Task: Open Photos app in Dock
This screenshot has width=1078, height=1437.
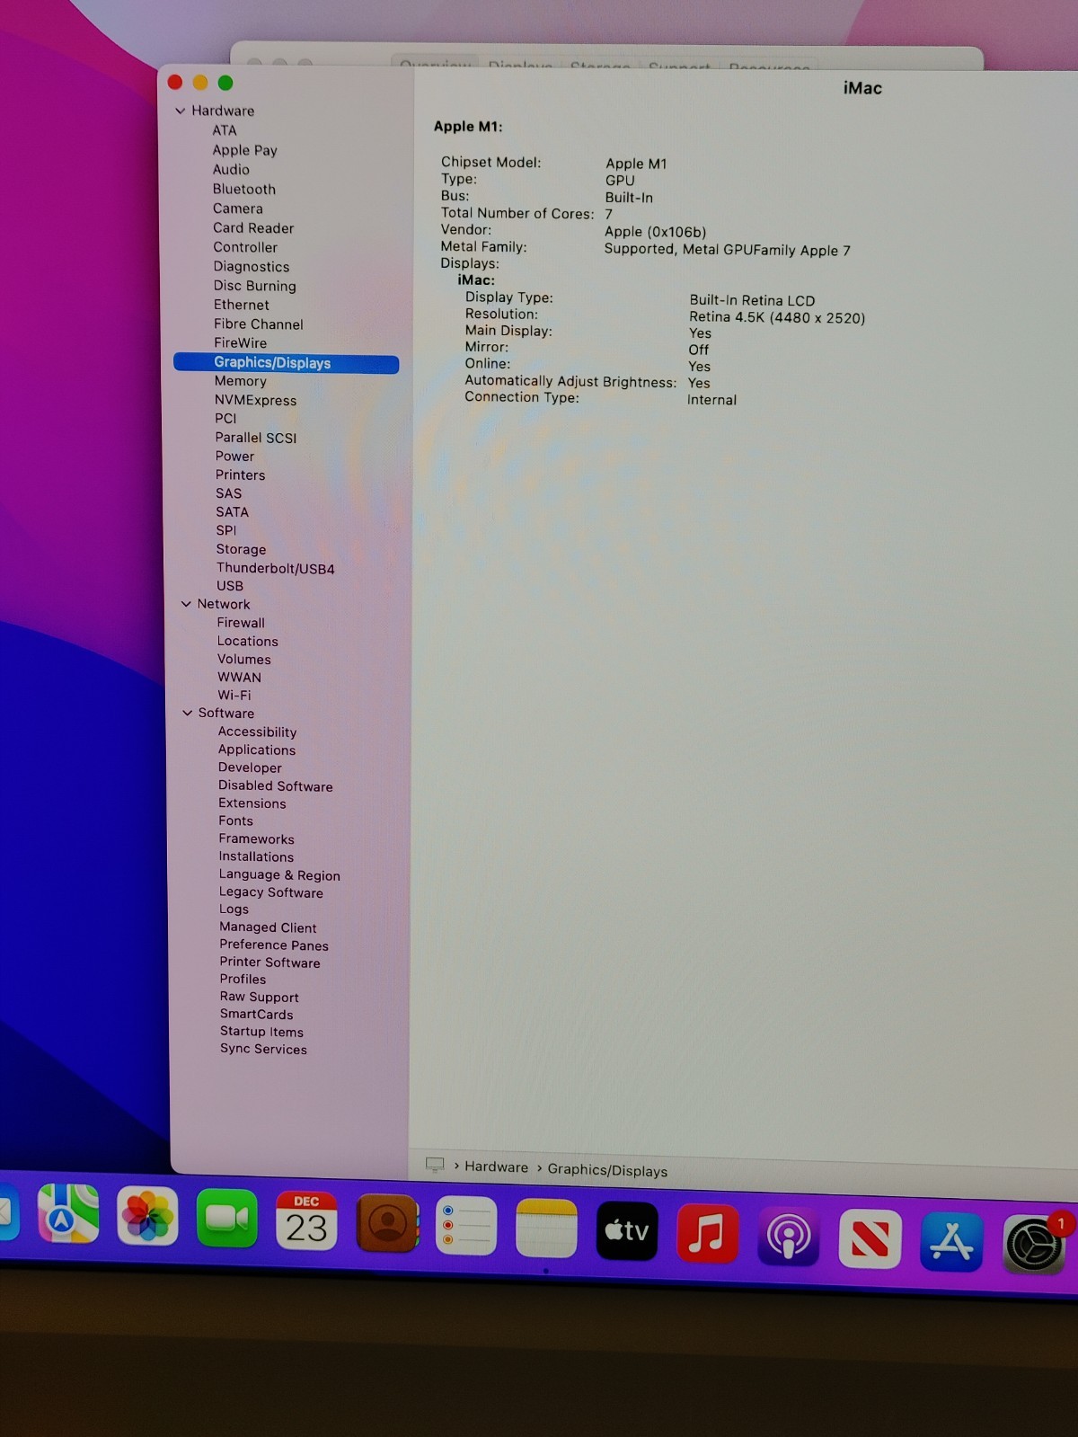Action: tap(147, 1216)
